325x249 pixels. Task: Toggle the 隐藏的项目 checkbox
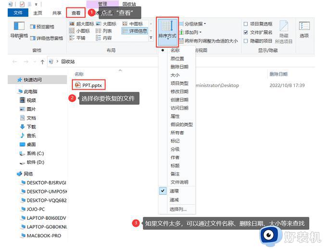246,41
